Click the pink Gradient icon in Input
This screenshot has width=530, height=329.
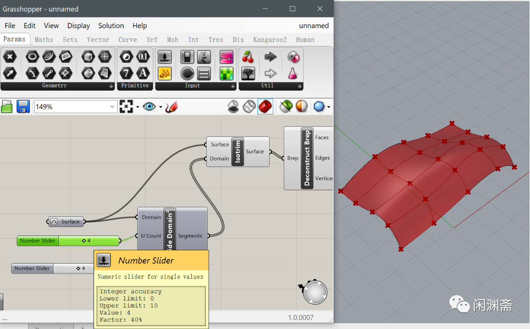[x=226, y=57]
